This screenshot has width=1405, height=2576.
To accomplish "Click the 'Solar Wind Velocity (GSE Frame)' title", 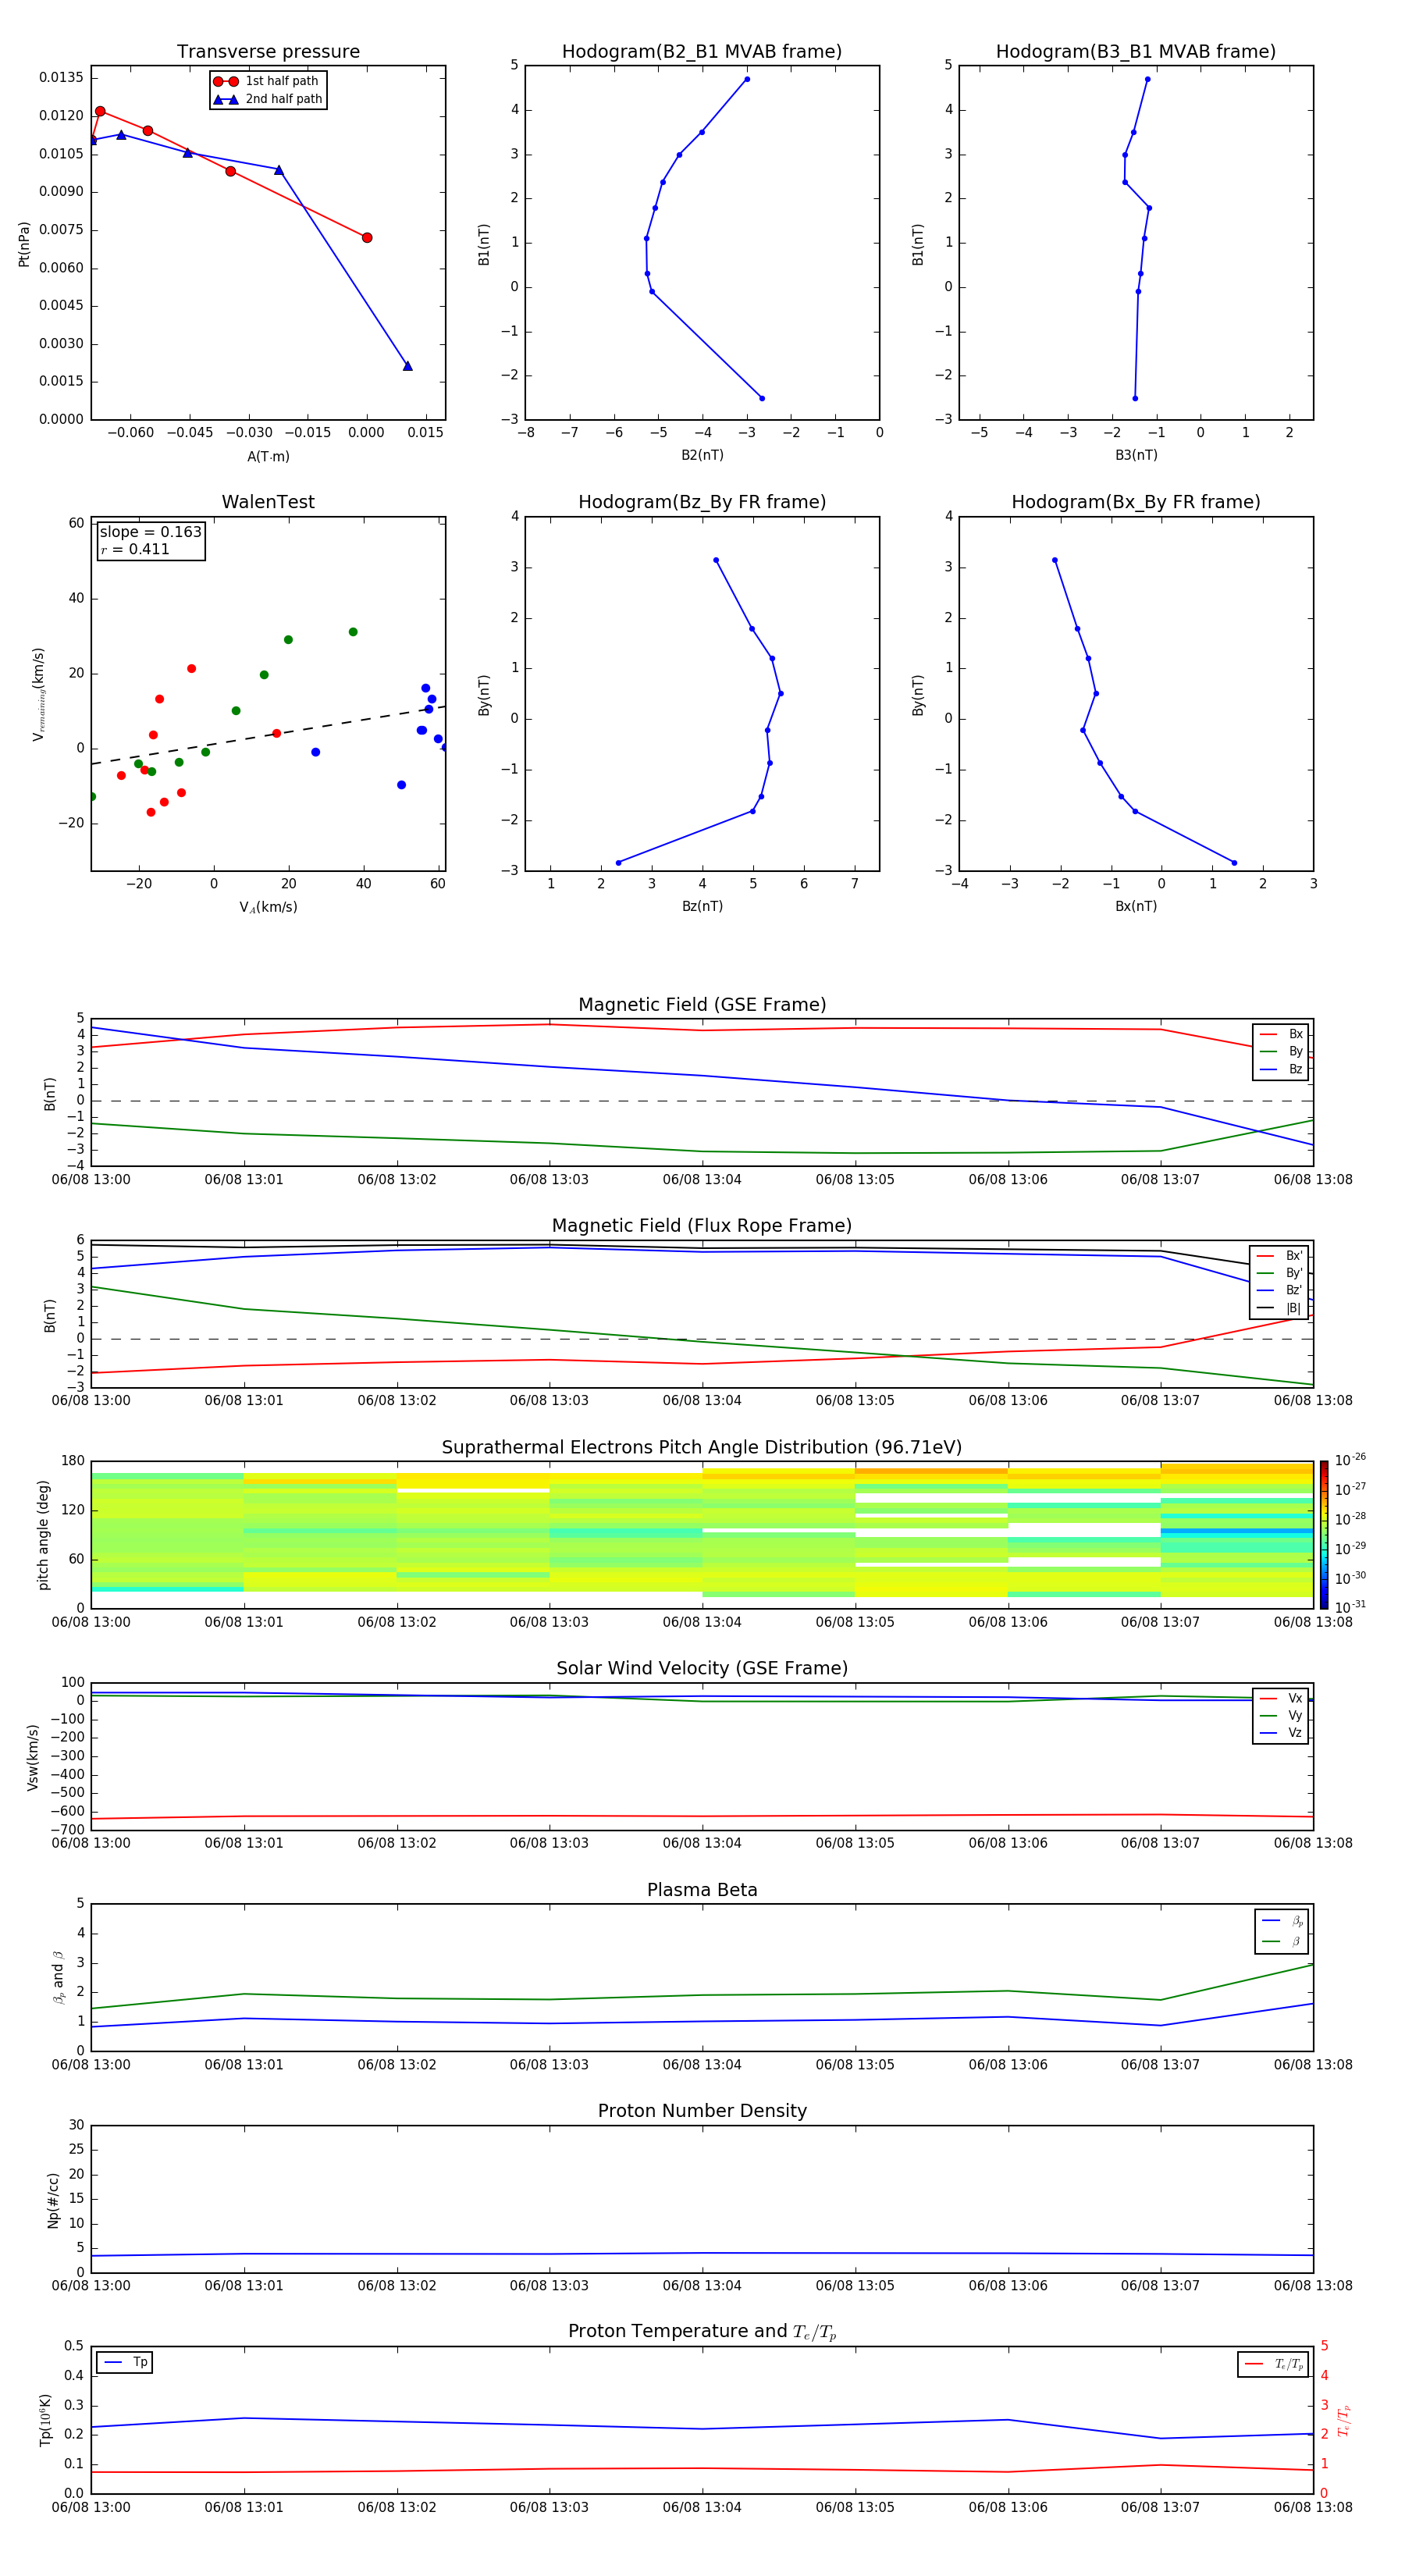I will pos(702,1668).
